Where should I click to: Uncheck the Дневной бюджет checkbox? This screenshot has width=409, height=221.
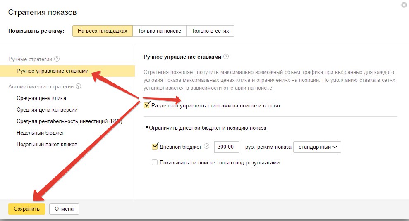(x=155, y=146)
